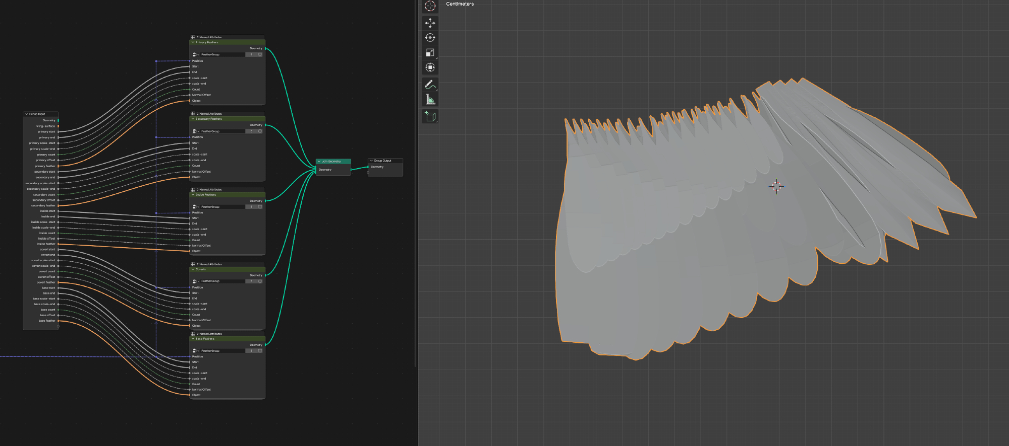Collapse the Primary Feathers node
The image size is (1009, 446).
pos(193,42)
